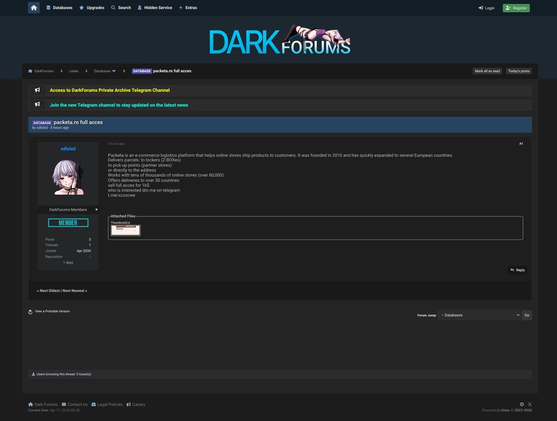This screenshot has height=421, width=557.
Task: Click the green online status dot beside DarkForums Members
Action: [x=96, y=209]
